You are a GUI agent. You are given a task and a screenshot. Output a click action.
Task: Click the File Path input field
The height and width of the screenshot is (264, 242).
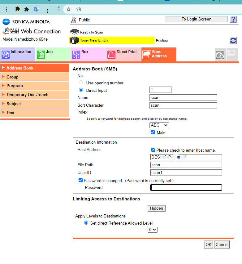tap(186, 165)
